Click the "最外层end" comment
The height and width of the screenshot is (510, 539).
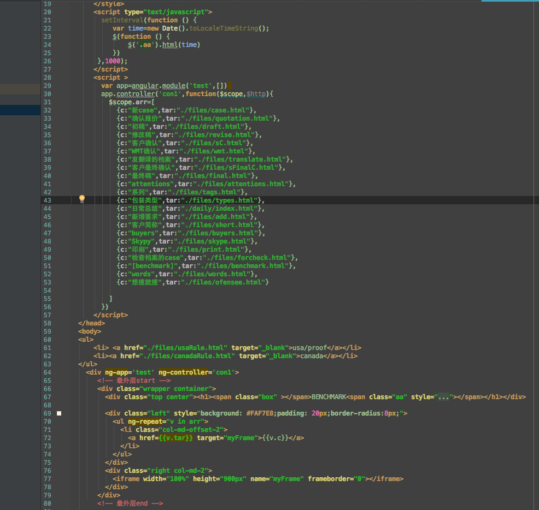coord(130,504)
